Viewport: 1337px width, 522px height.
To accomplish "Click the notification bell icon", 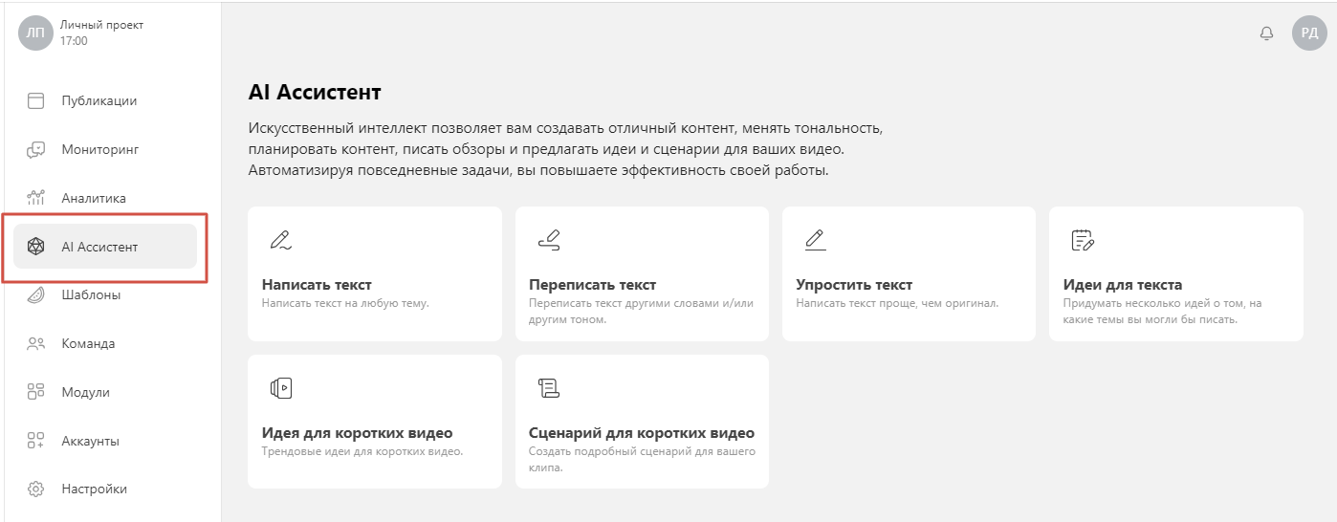I will tap(1266, 33).
